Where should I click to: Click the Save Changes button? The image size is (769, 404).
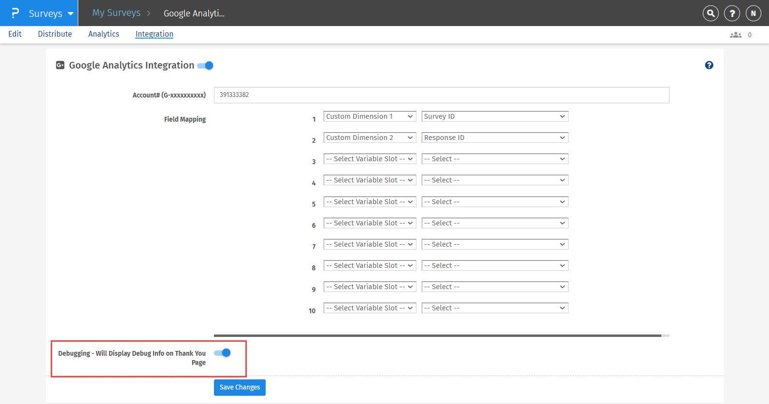tap(240, 387)
